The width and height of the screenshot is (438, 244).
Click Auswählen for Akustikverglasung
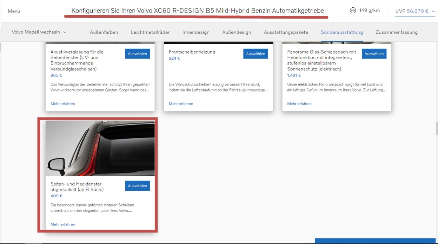point(137,54)
